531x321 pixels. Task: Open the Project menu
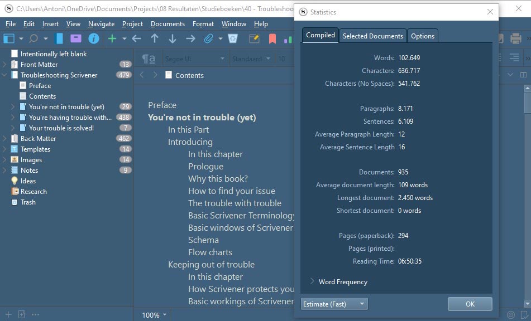pyautogui.click(x=132, y=24)
